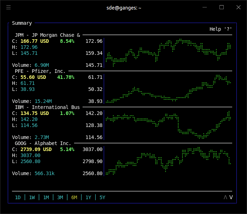
Task: Click PFE percent change 41.78%
Action: click(66, 77)
